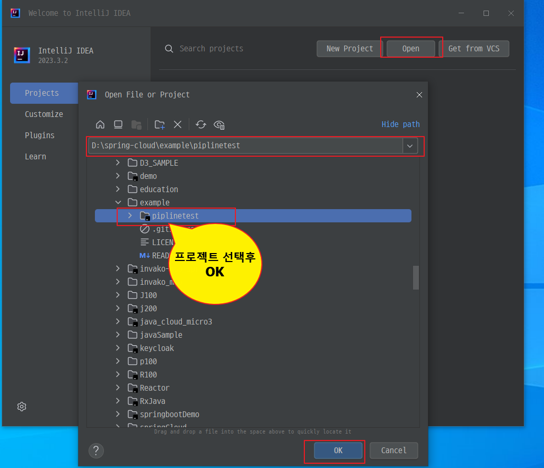Create new directory icon
The width and height of the screenshot is (544, 468).
click(160, 125)
